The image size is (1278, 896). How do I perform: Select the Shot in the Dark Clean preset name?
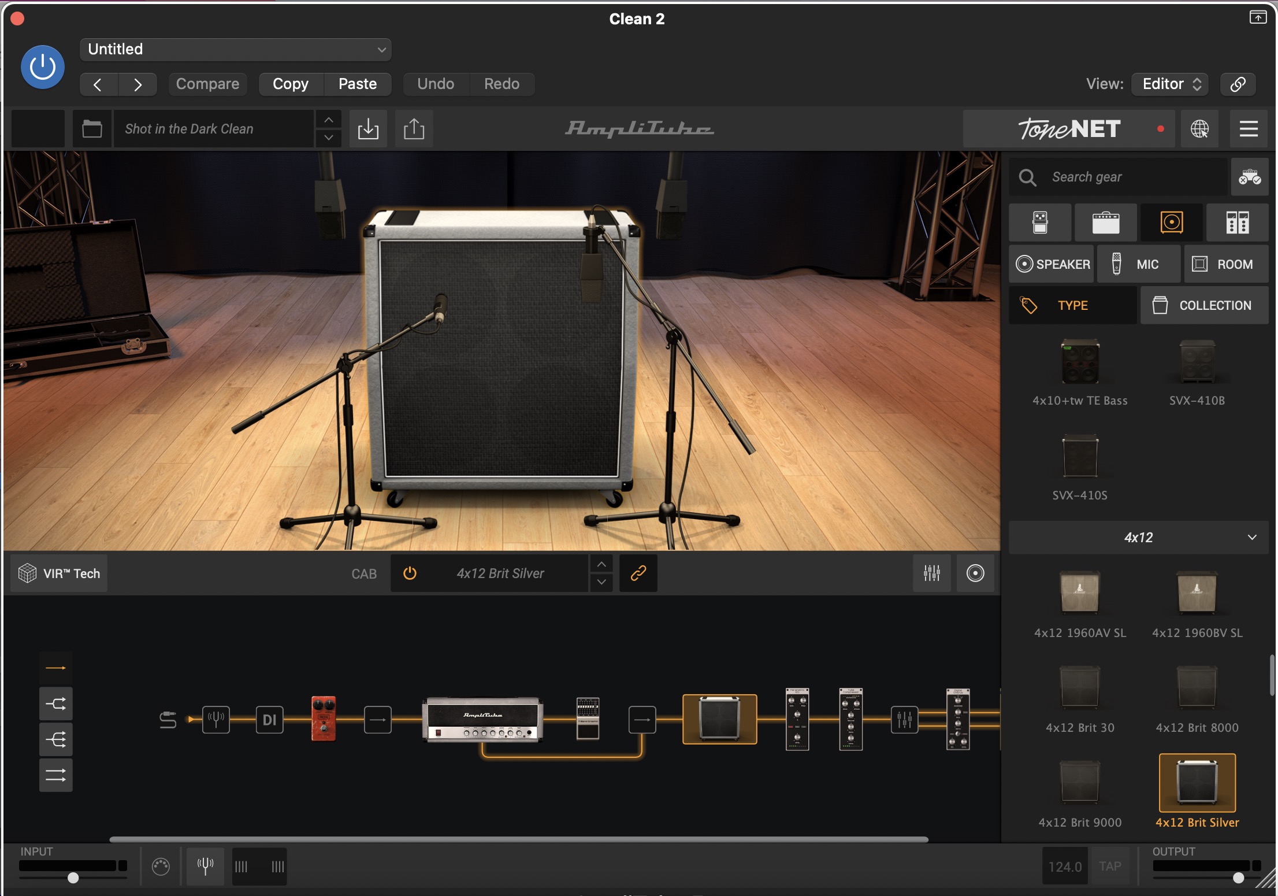(x=214, y=129)
